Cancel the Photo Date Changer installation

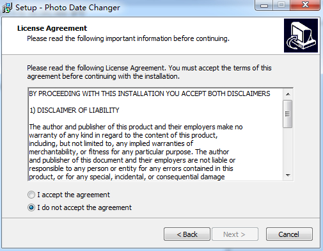tap(289, 234)
